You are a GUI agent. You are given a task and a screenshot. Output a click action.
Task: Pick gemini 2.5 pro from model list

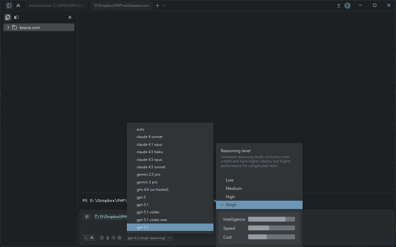[170, 174]
